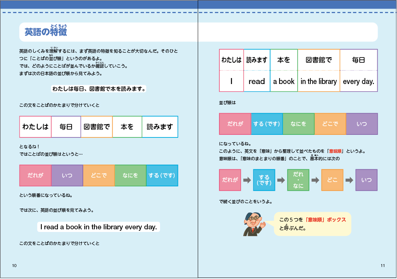Click the 'in the library' table cell

point(319,81)
